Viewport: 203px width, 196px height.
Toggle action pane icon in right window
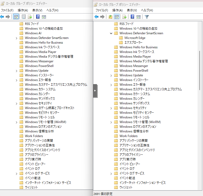point(139,17)
